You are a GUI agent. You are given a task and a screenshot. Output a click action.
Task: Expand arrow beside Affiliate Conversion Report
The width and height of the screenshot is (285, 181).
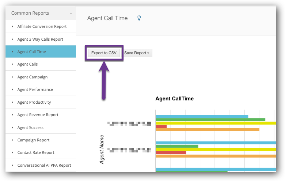[x=12, y=26]
